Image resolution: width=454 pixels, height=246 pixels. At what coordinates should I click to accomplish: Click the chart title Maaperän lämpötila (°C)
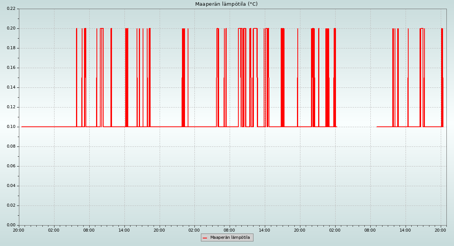[x=226, y=4]
